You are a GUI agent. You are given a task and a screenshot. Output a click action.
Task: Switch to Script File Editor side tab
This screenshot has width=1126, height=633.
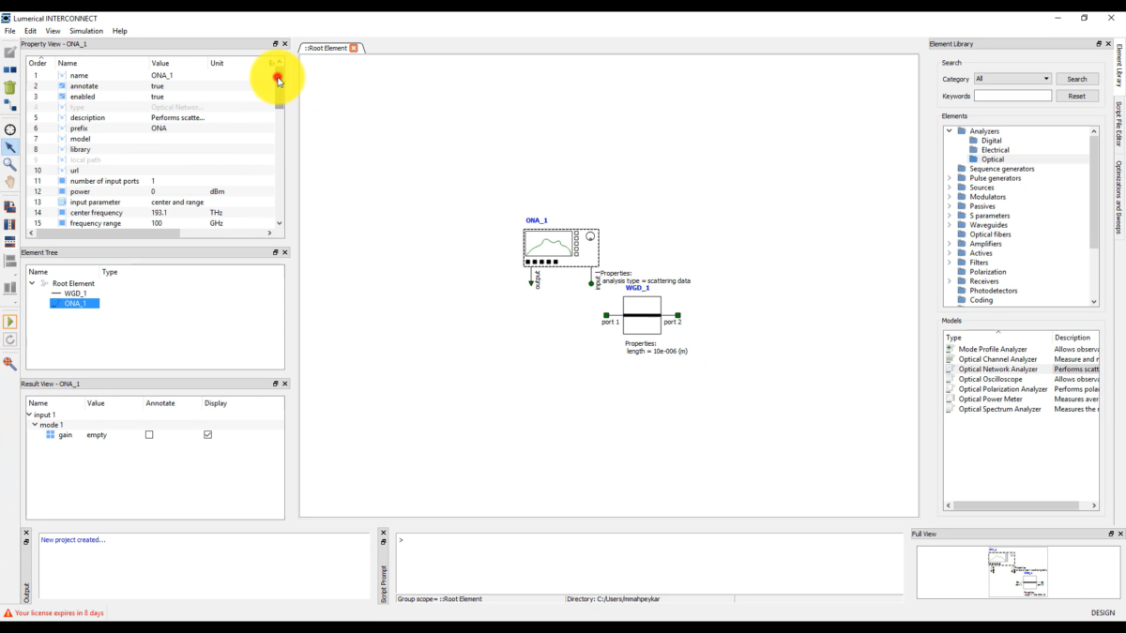click(x=1118, y=124)
